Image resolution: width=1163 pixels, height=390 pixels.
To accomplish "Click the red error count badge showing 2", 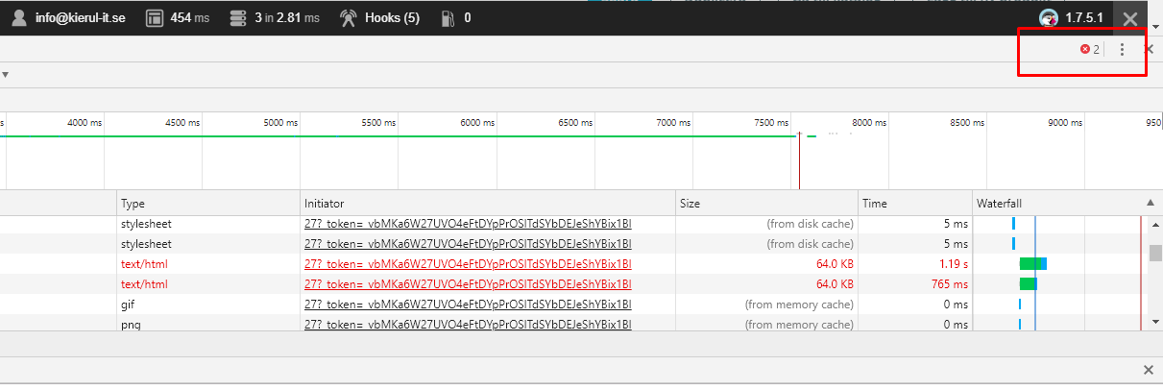I will [x=1090, y=49].
